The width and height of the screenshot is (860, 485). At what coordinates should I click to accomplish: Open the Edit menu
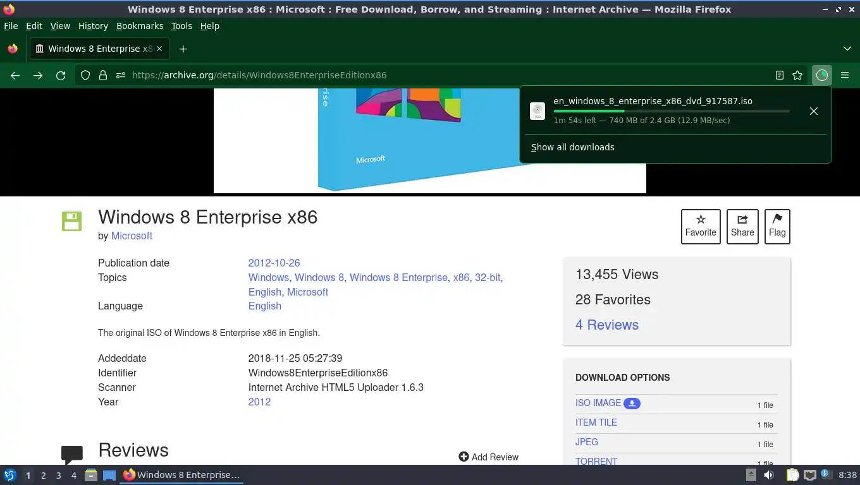pos(34,26)
